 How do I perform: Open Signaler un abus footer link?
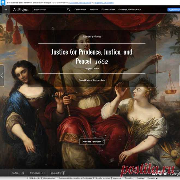pos(103,178)
